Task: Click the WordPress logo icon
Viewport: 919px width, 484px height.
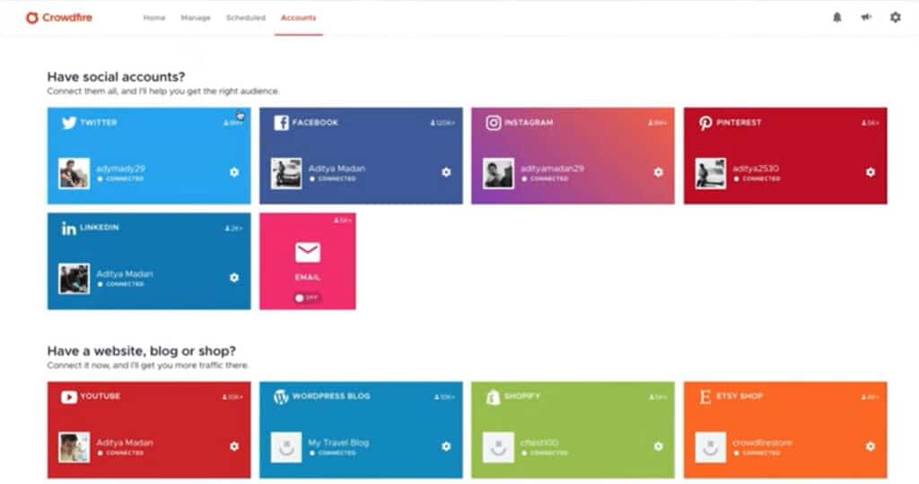Action: point(281,397)
